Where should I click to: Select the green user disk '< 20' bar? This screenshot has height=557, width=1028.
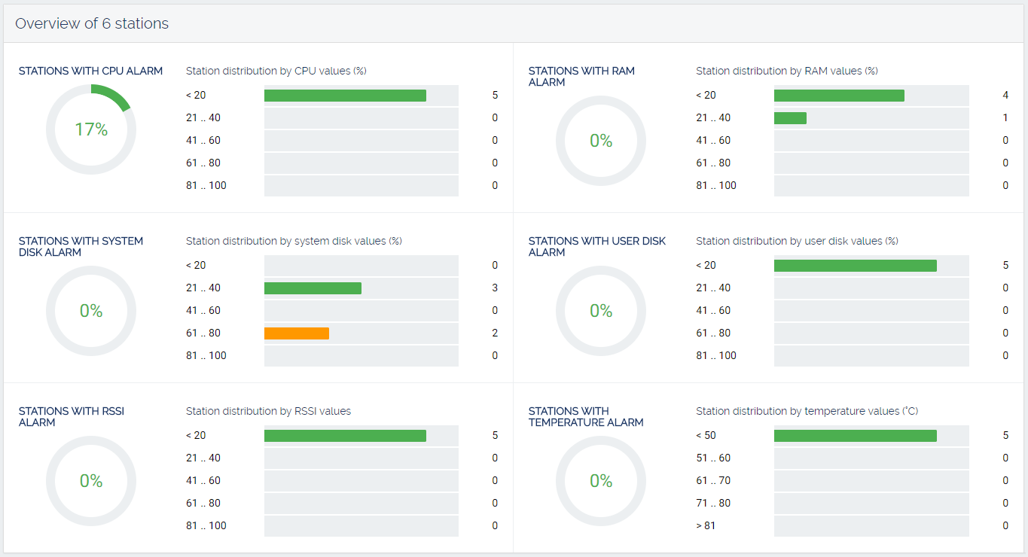coord(855,266)
